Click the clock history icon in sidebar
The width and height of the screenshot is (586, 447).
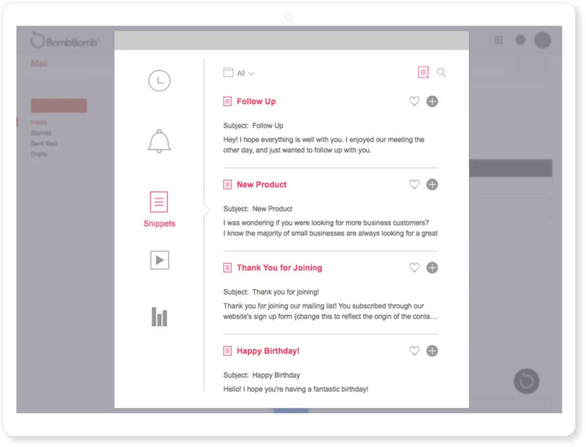tap(159, 80)
